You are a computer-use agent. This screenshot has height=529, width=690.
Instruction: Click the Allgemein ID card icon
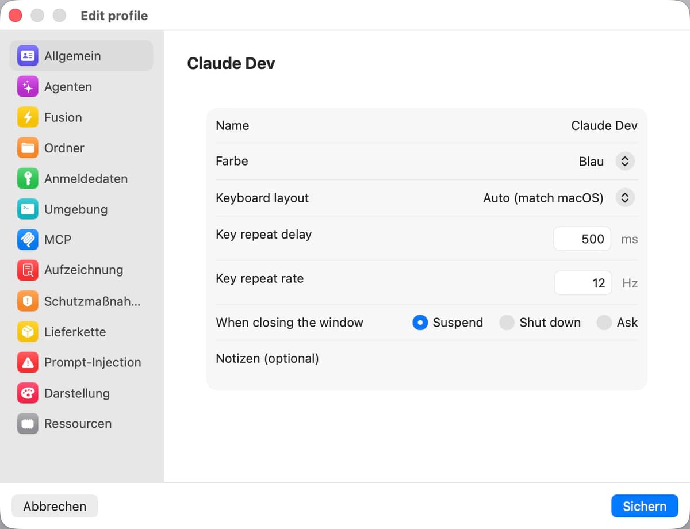pos(28,56)
